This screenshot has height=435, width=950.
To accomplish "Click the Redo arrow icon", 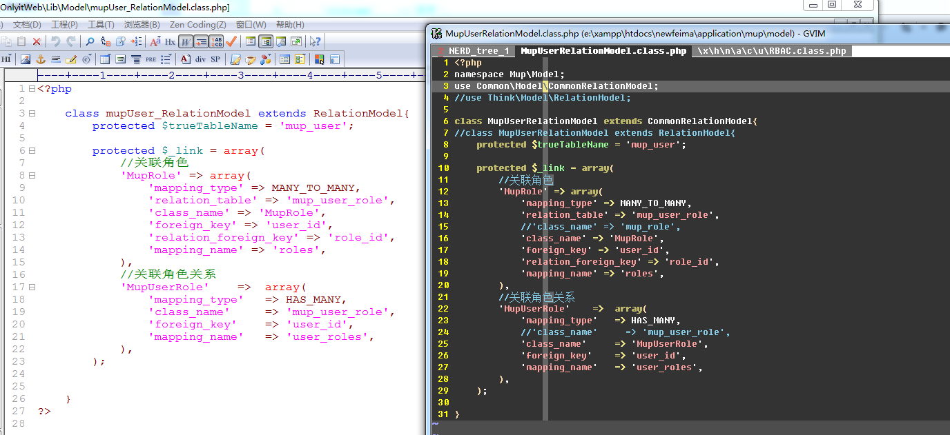I will pos(71,41).
